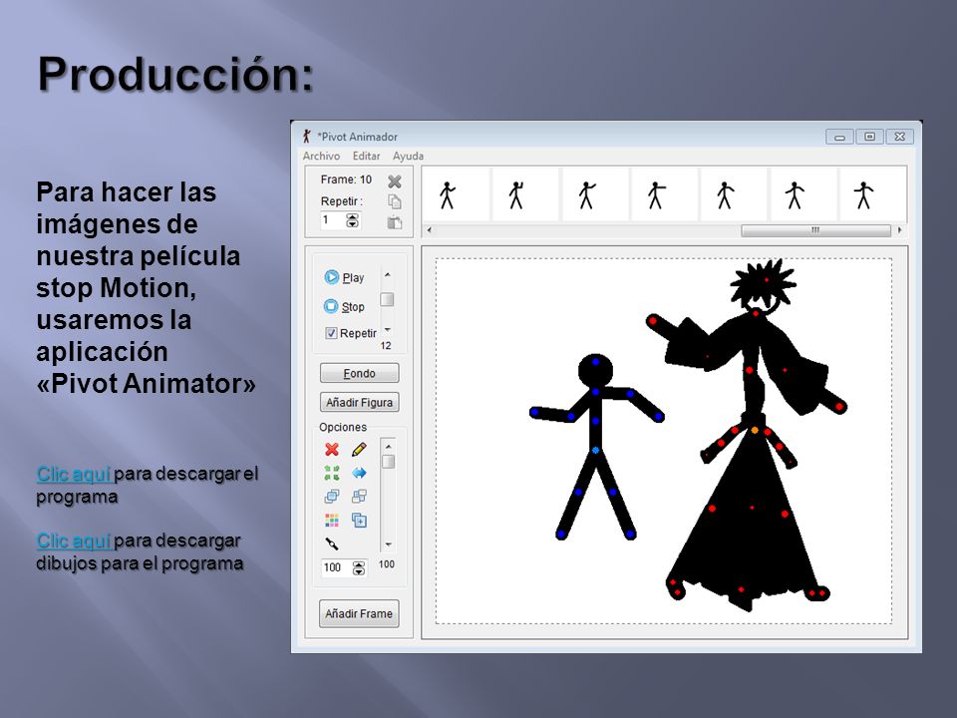Click the playback speed slider thumb
Viewport: 957px width, 718px height.
pos(387,299)
